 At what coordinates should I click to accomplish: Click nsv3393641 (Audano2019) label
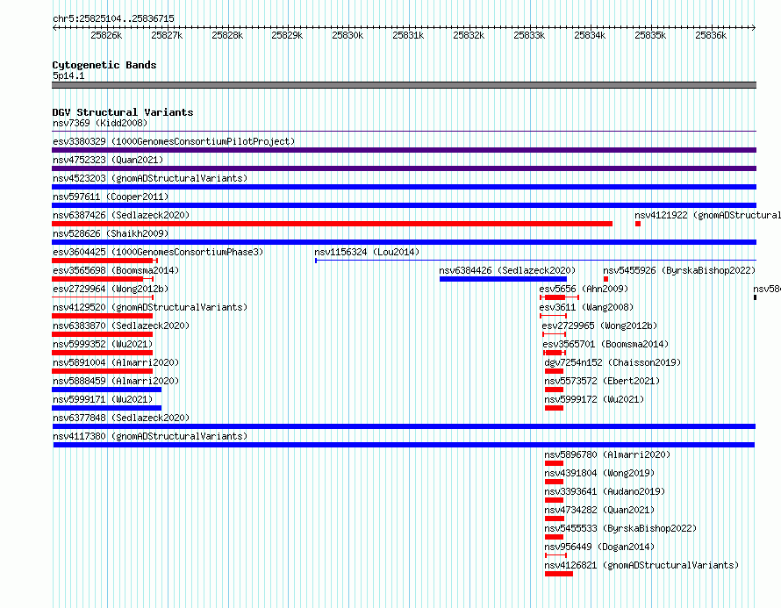click(x=605, y=491)
